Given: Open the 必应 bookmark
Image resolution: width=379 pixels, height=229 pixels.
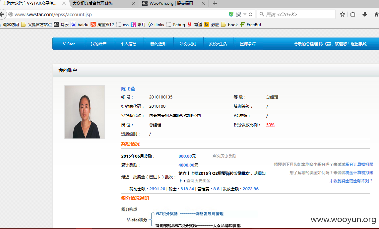Looking at the screenshot, I should 212,24.
